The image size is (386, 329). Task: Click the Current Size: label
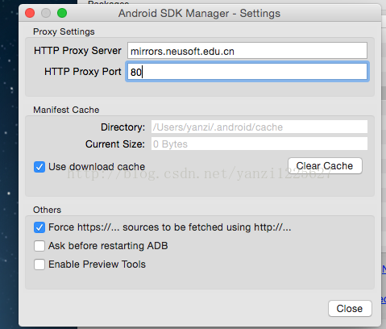pos(115,144)
